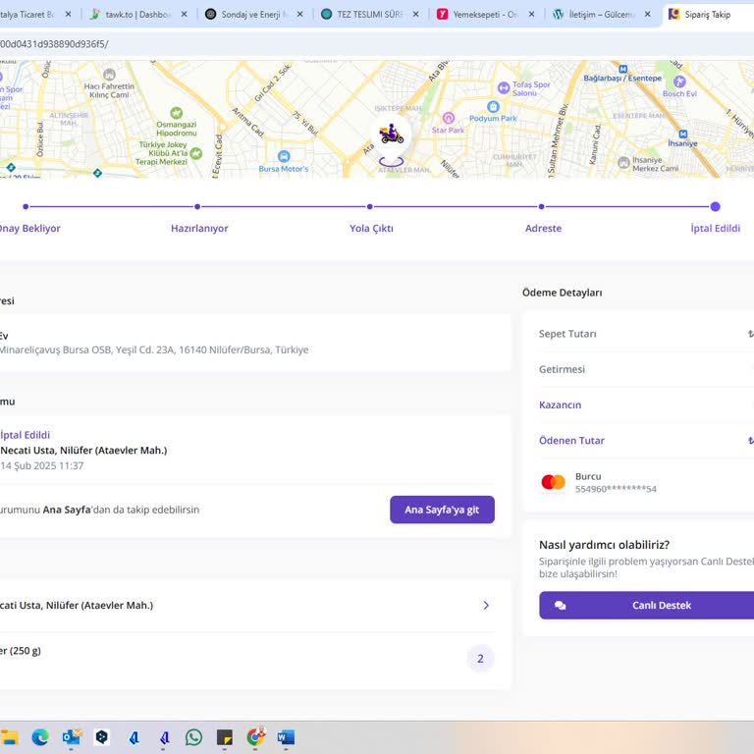
Task: Open Sticky Notes from the taskbar
Action: tap(224, 737)
